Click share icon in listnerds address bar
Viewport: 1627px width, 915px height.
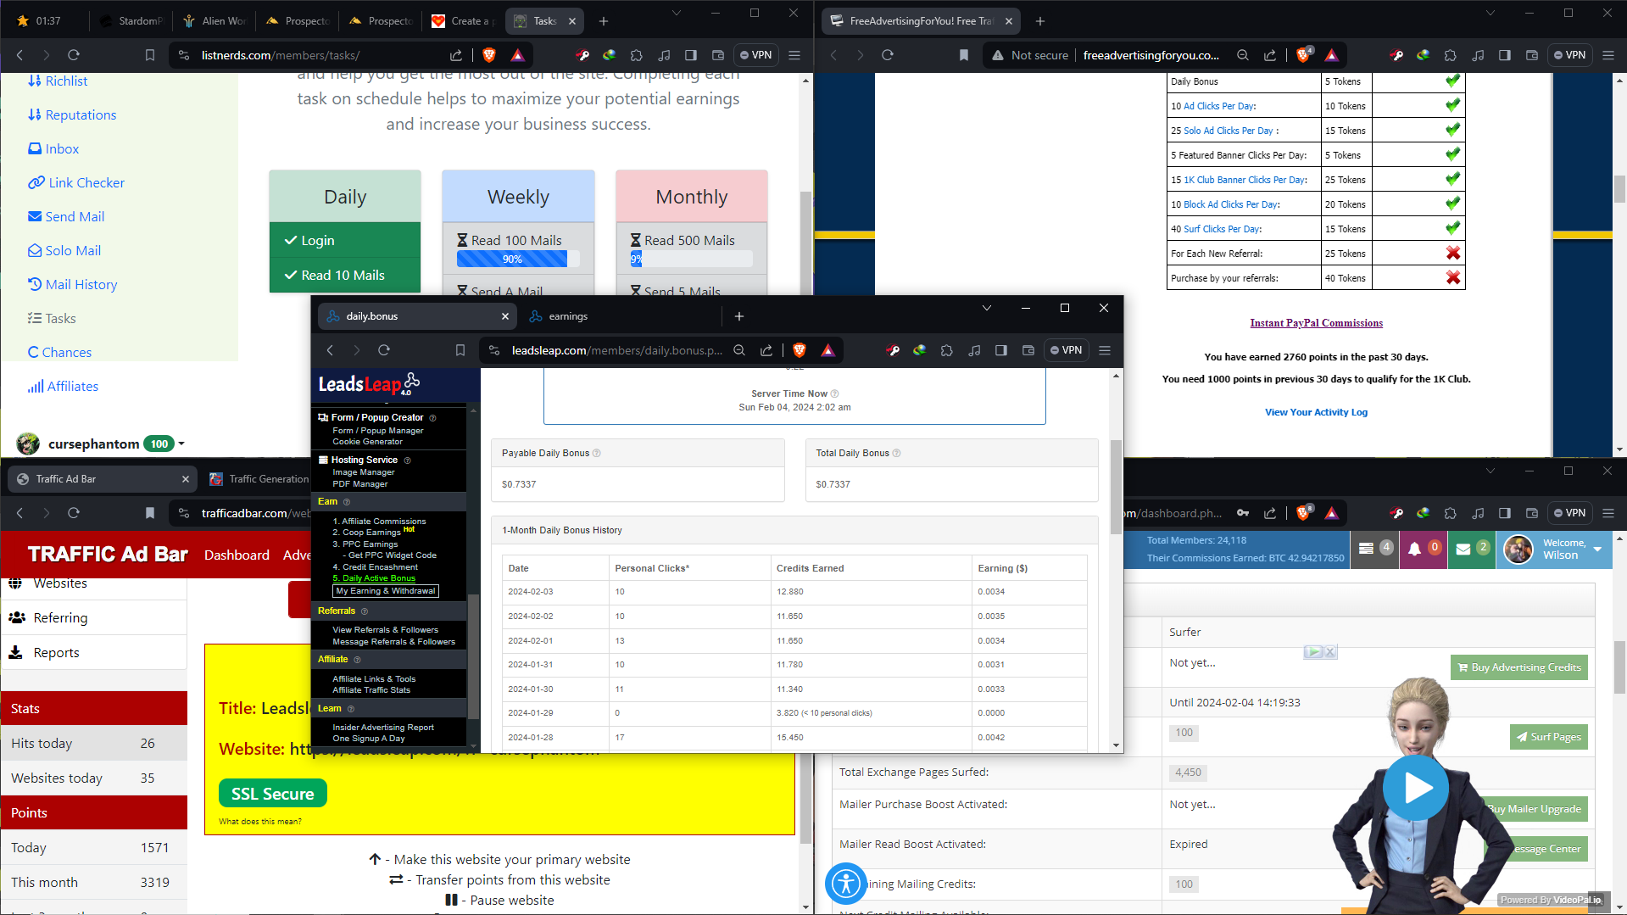pyautogui.click(x=456, y=55)
